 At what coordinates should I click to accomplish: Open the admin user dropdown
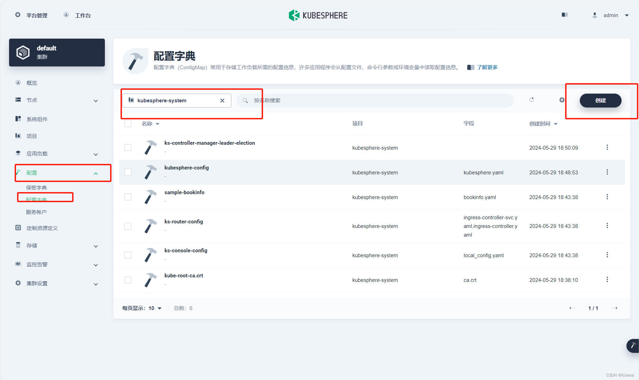[610, 15]
